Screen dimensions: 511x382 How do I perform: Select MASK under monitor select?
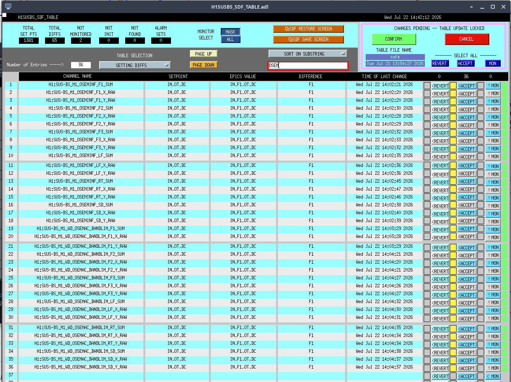(231, 32)
